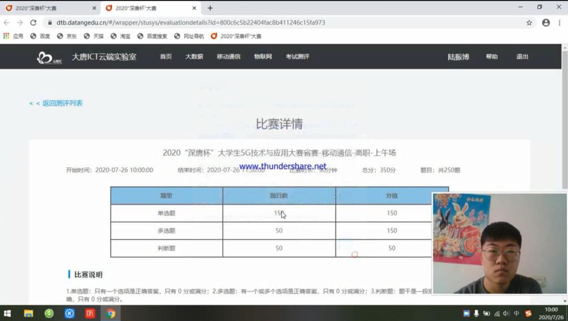The image size is (568, 321).
Task: Open the Chrome three-dot menu
Action: tap(560, 23)
